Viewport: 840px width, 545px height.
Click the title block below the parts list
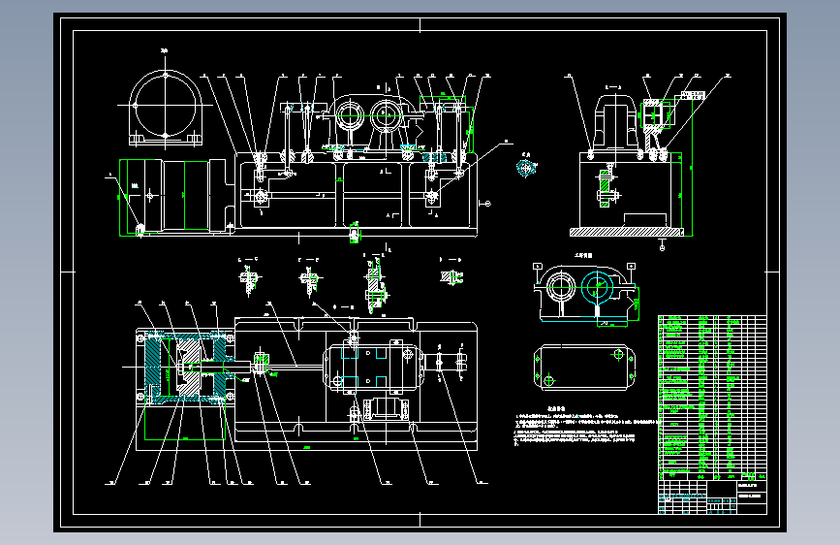(x=712, y=497)
